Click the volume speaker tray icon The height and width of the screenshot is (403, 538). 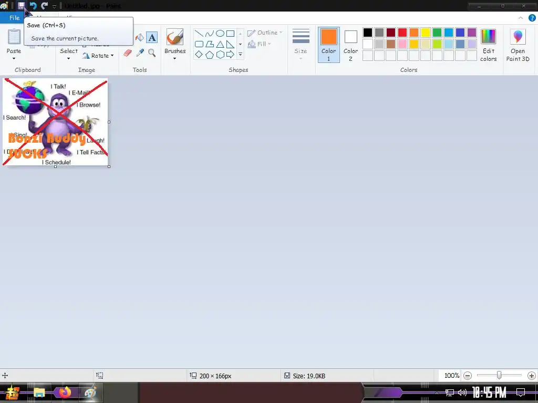pos(462,393)
